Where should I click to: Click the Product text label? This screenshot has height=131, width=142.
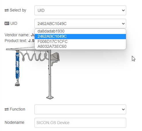tap(16, 41)
